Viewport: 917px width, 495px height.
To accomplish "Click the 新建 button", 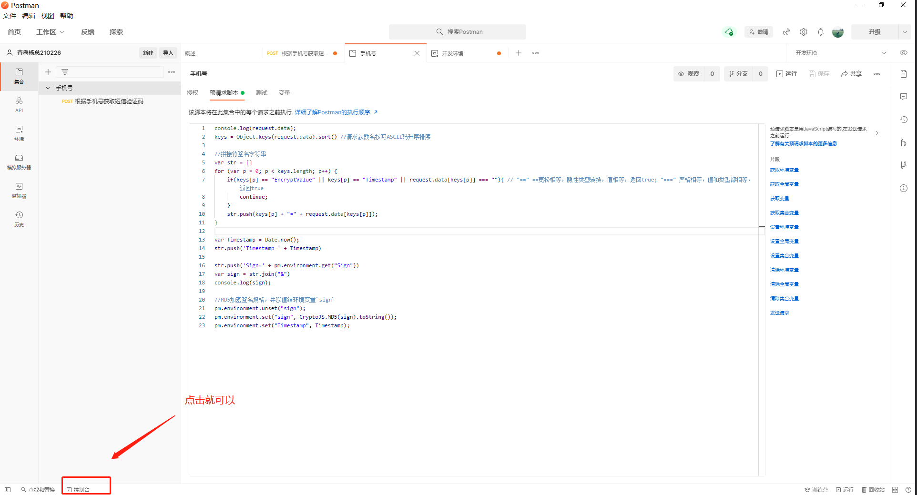I will point(148,53).
